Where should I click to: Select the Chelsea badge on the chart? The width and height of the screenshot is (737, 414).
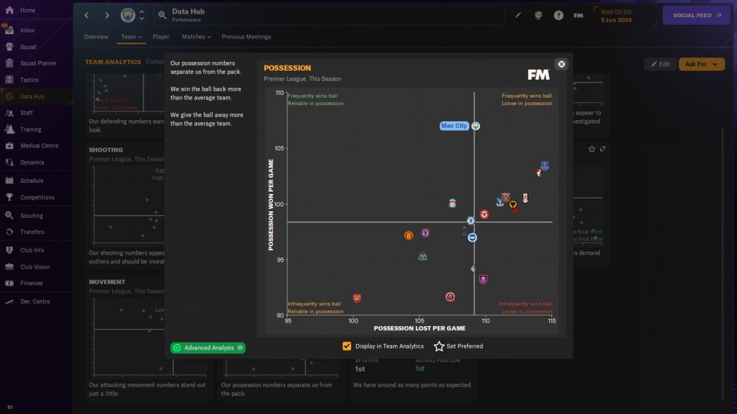tap(470, 220)
